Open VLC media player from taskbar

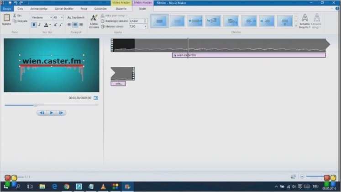pos(103,187)
